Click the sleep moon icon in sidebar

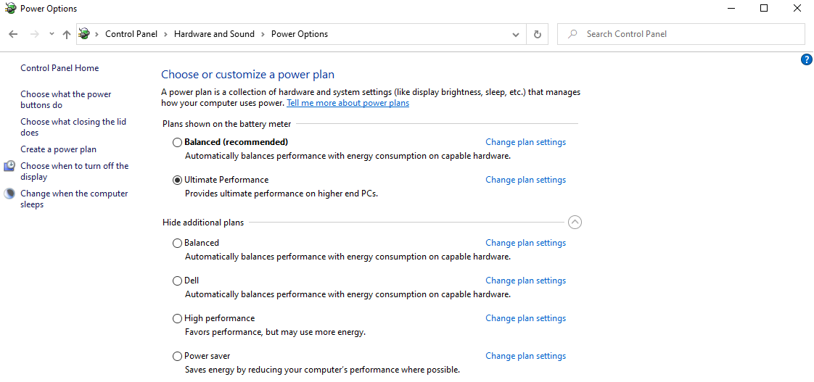10,194
